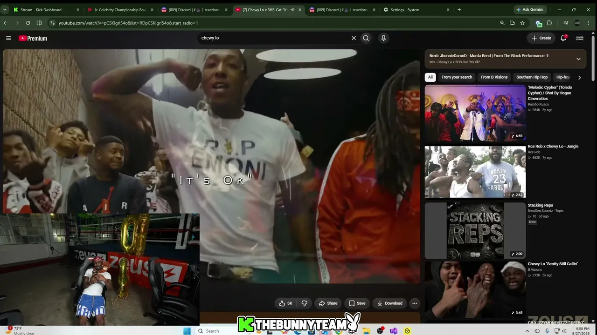Share the video
The height and width of the screenshot is (335, 597).
[328, 303]
